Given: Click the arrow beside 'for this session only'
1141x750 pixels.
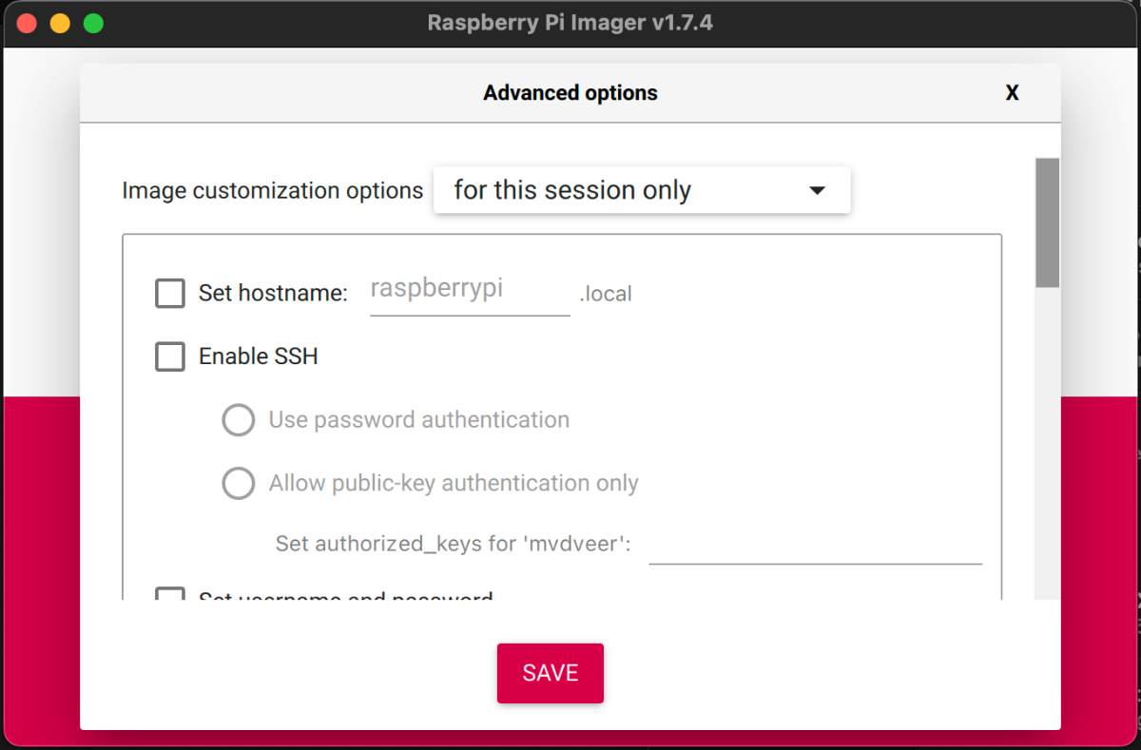Looking at the screenshot, I should (x=817, y=190).
